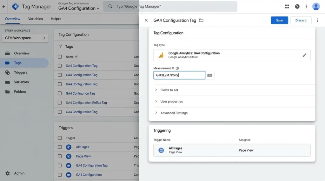Check the Page View trigger checkbox
The width and height of the screenshot is (325, 181).
(60, 156)
